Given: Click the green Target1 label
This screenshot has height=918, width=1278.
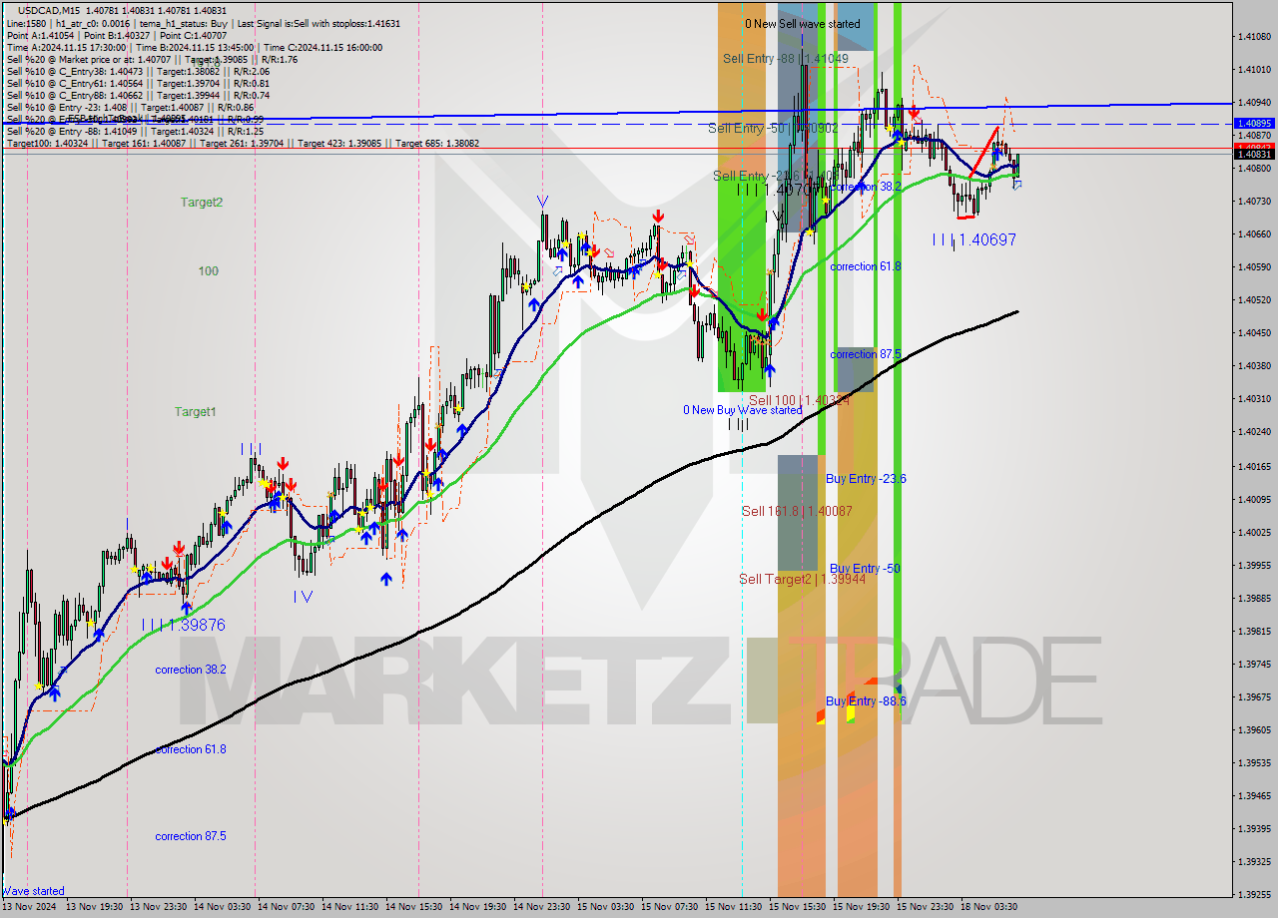Looking at the screenshot, I should click(195, 411).
